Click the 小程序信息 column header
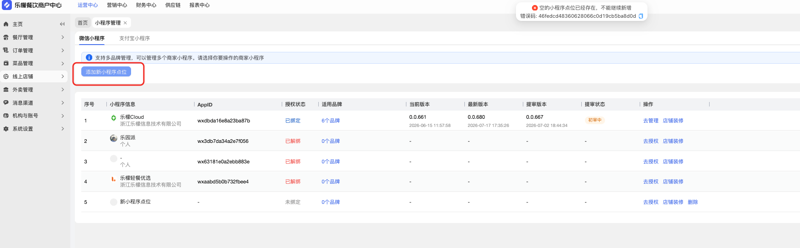This screenshot has height=248, width=800. pyautogui.click(x=122, y=104)
